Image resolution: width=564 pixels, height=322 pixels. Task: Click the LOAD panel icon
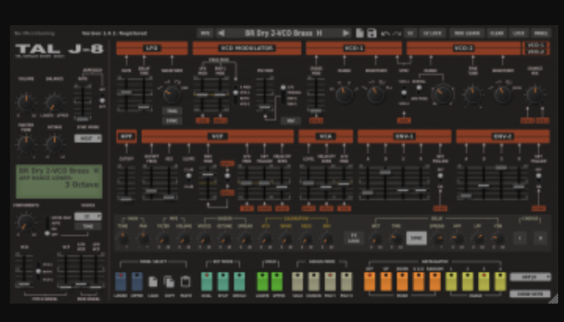tap(153, 282)
